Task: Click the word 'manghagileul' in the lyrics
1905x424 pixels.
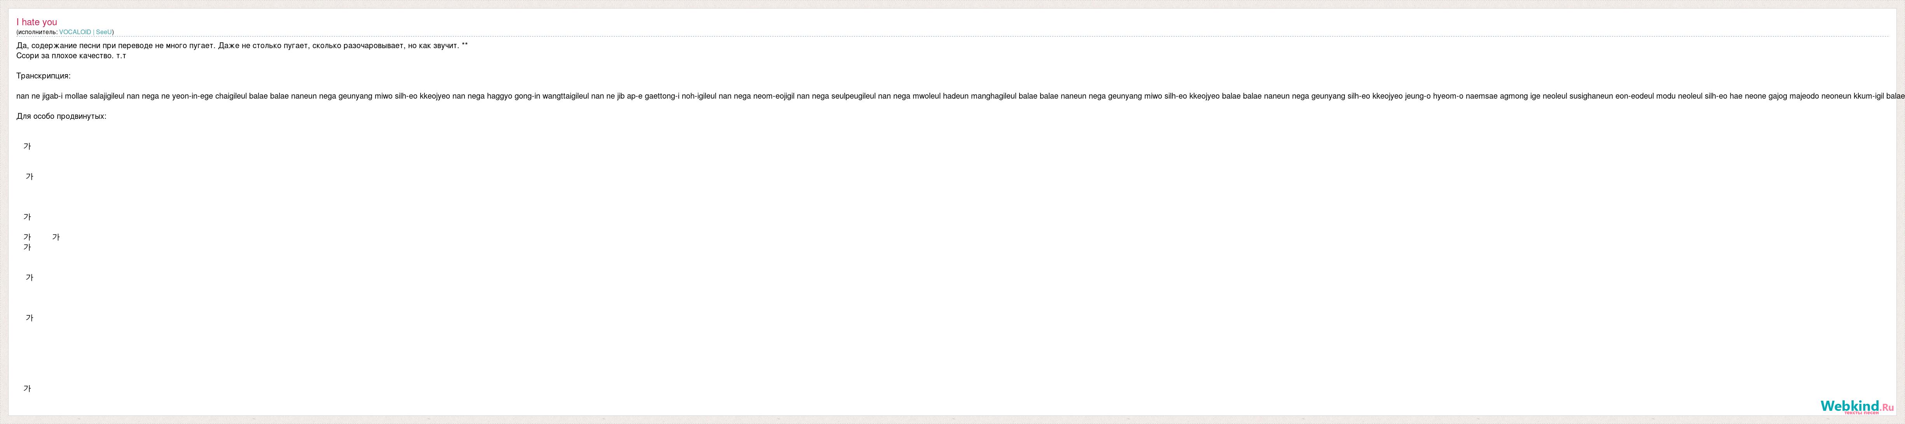Action: pos(993,96)
